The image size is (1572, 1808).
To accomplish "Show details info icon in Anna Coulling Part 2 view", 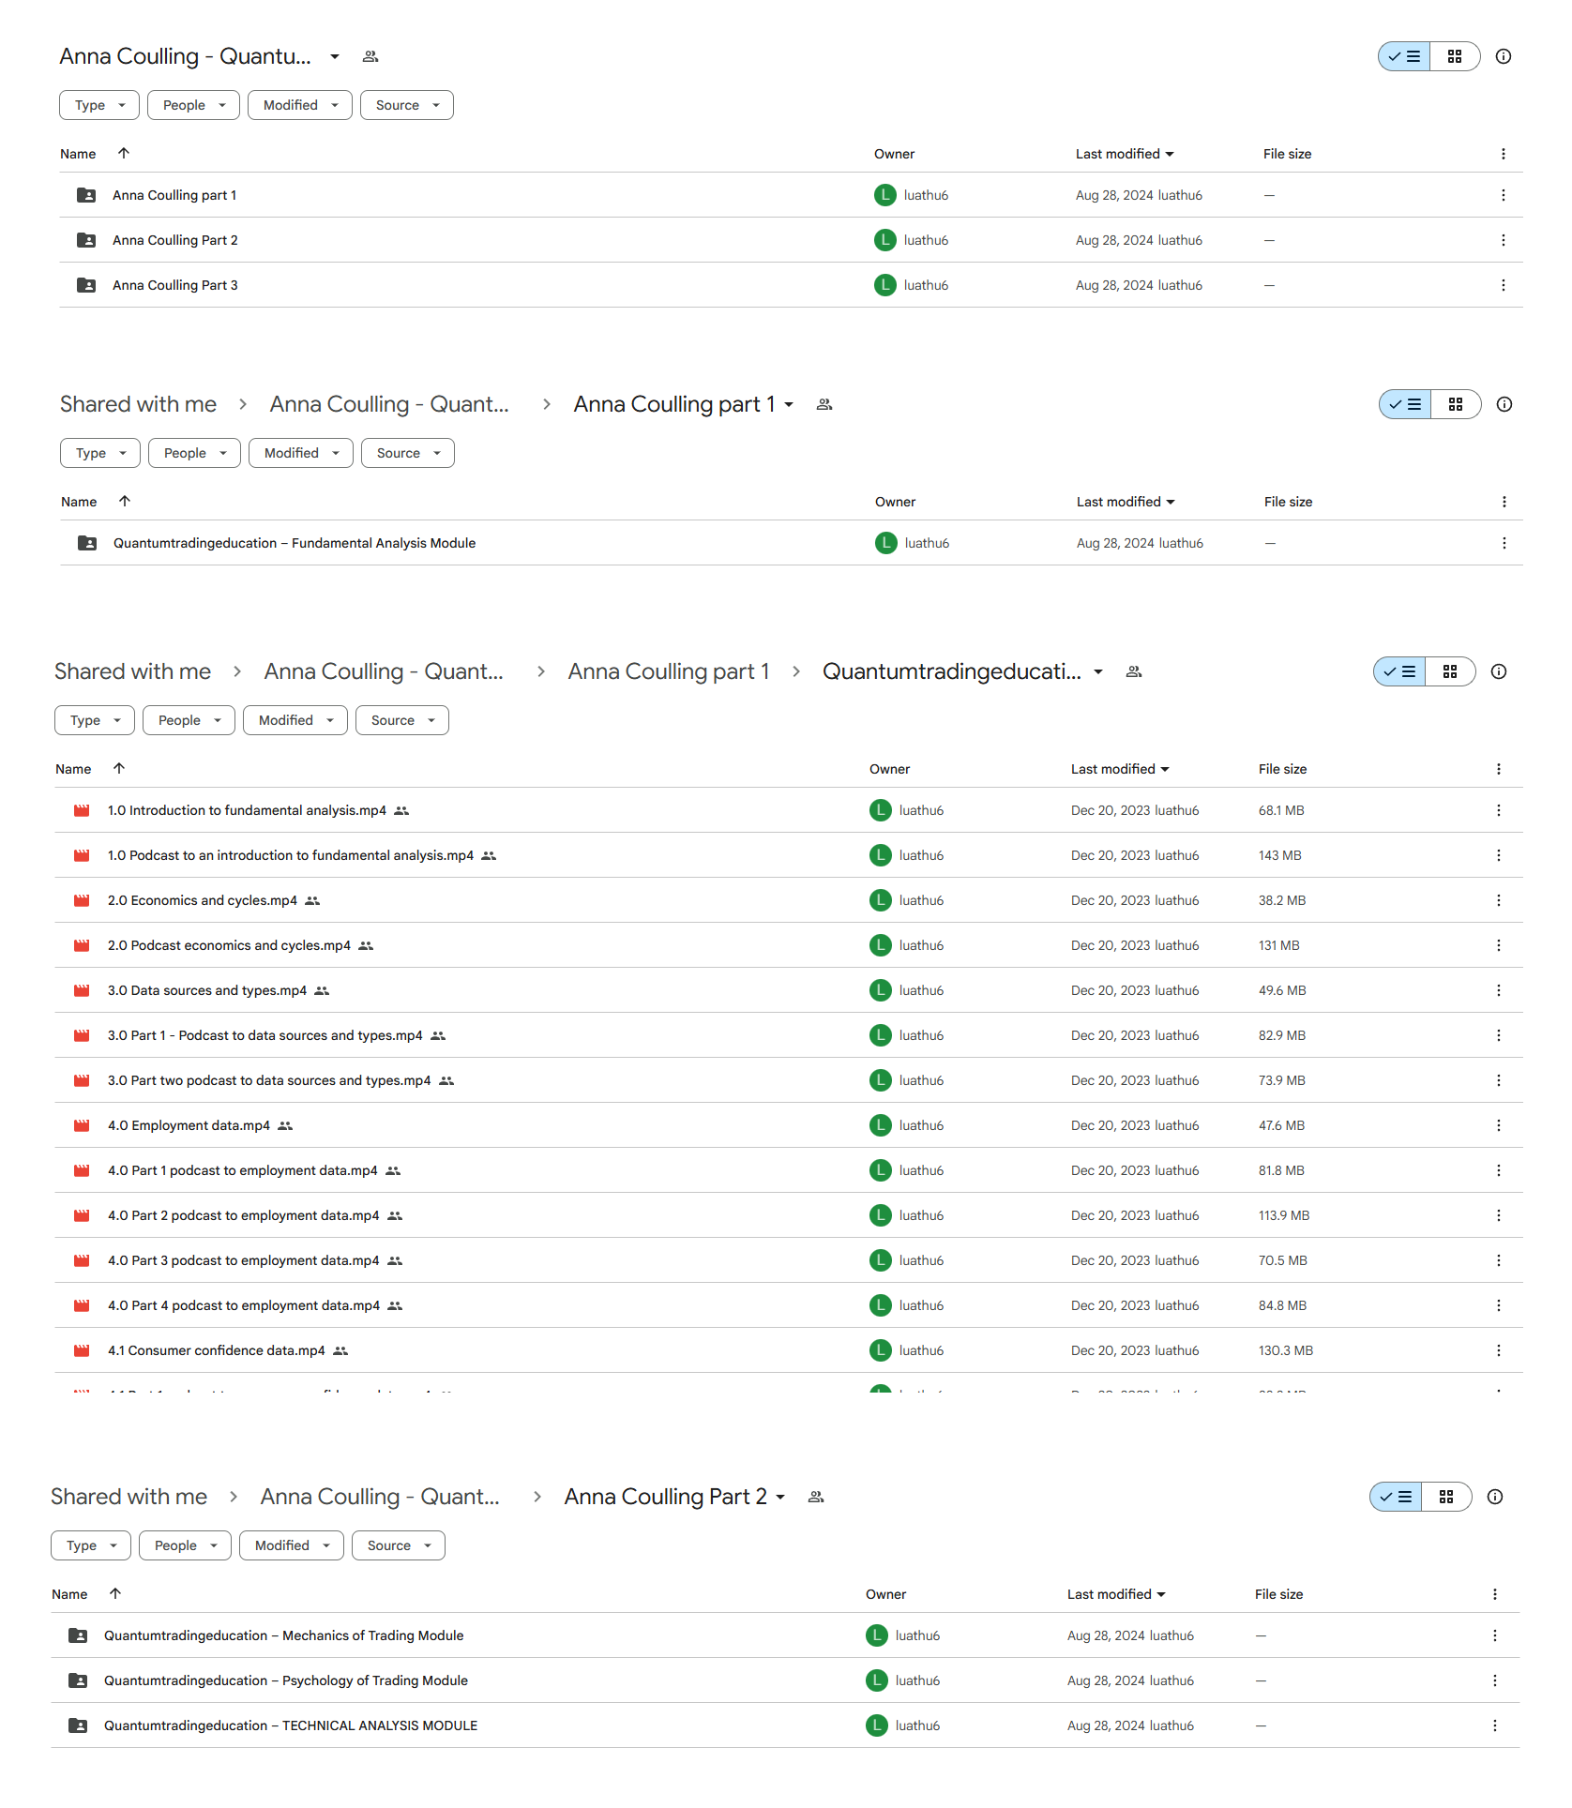I will tap(1494, 1497).
